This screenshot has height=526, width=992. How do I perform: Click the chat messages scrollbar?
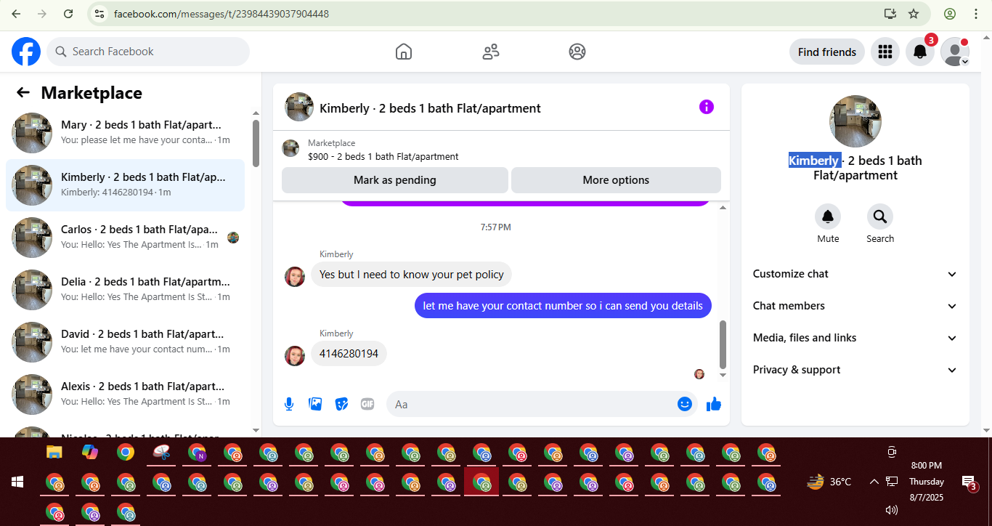[723, 344]
